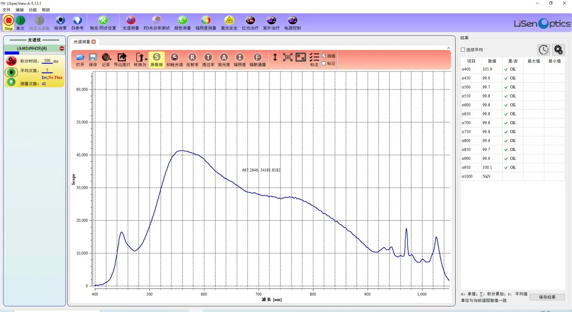Close the 光谱测量 tab
The image size is (572, 312).
click(93, 42)
